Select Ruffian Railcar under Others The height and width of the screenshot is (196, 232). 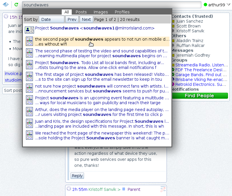point(190,45)
